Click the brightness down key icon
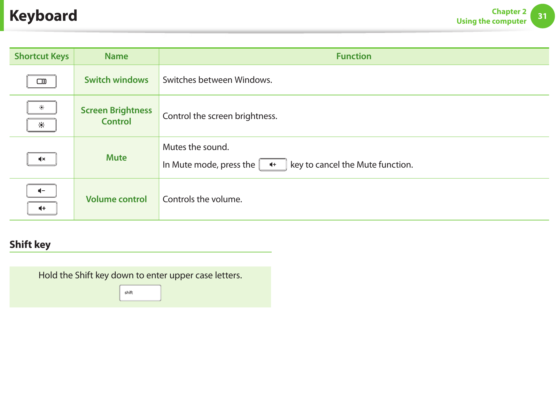559x397 pixels. 42,107
